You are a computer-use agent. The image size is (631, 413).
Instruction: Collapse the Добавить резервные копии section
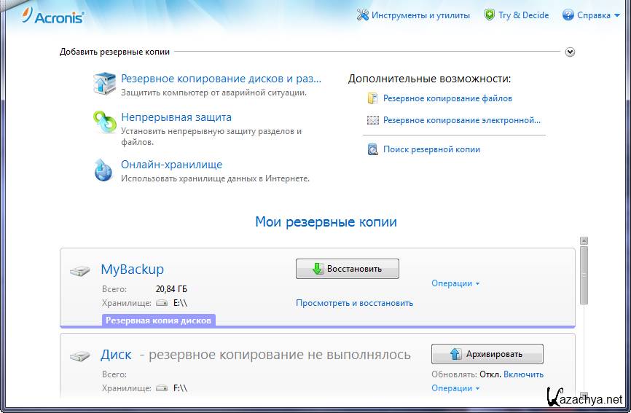pos(570,52)
